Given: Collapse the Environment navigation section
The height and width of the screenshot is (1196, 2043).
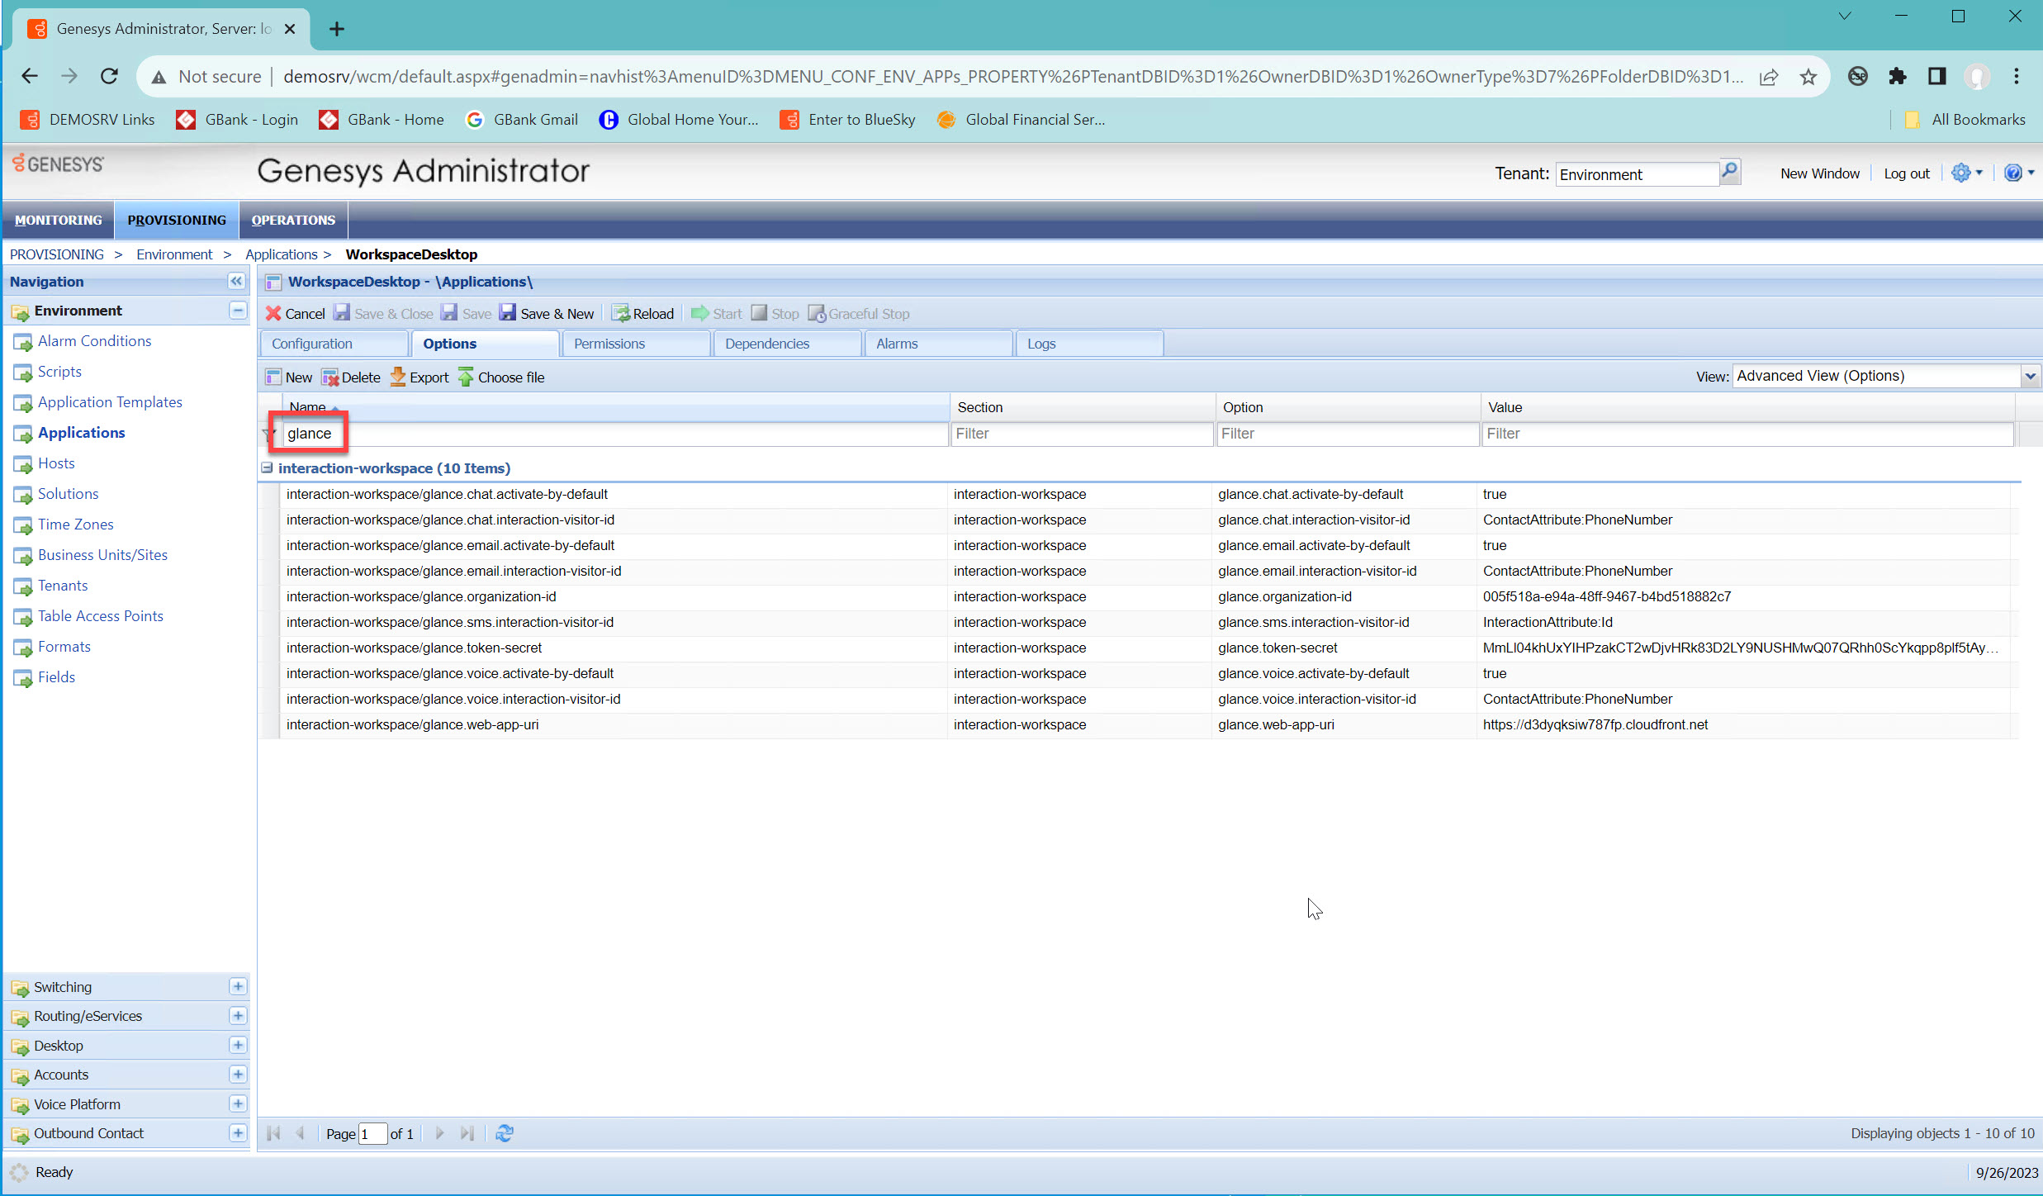Looking at the screenshot, I should click(238, 311).
